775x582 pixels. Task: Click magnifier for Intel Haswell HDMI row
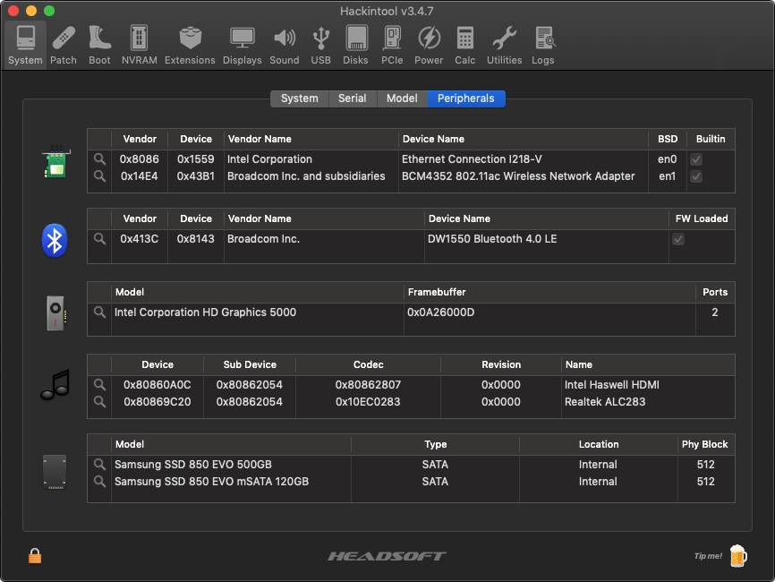click(99, 385)
